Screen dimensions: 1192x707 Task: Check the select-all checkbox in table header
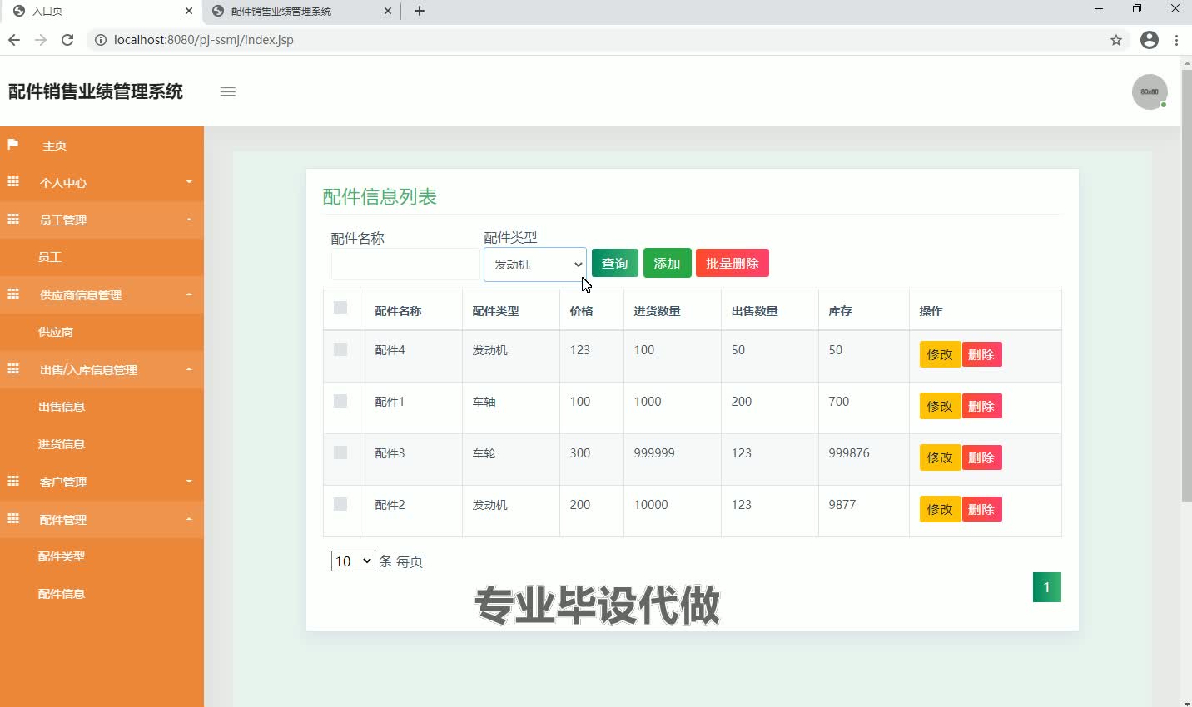tap(340, 308)
